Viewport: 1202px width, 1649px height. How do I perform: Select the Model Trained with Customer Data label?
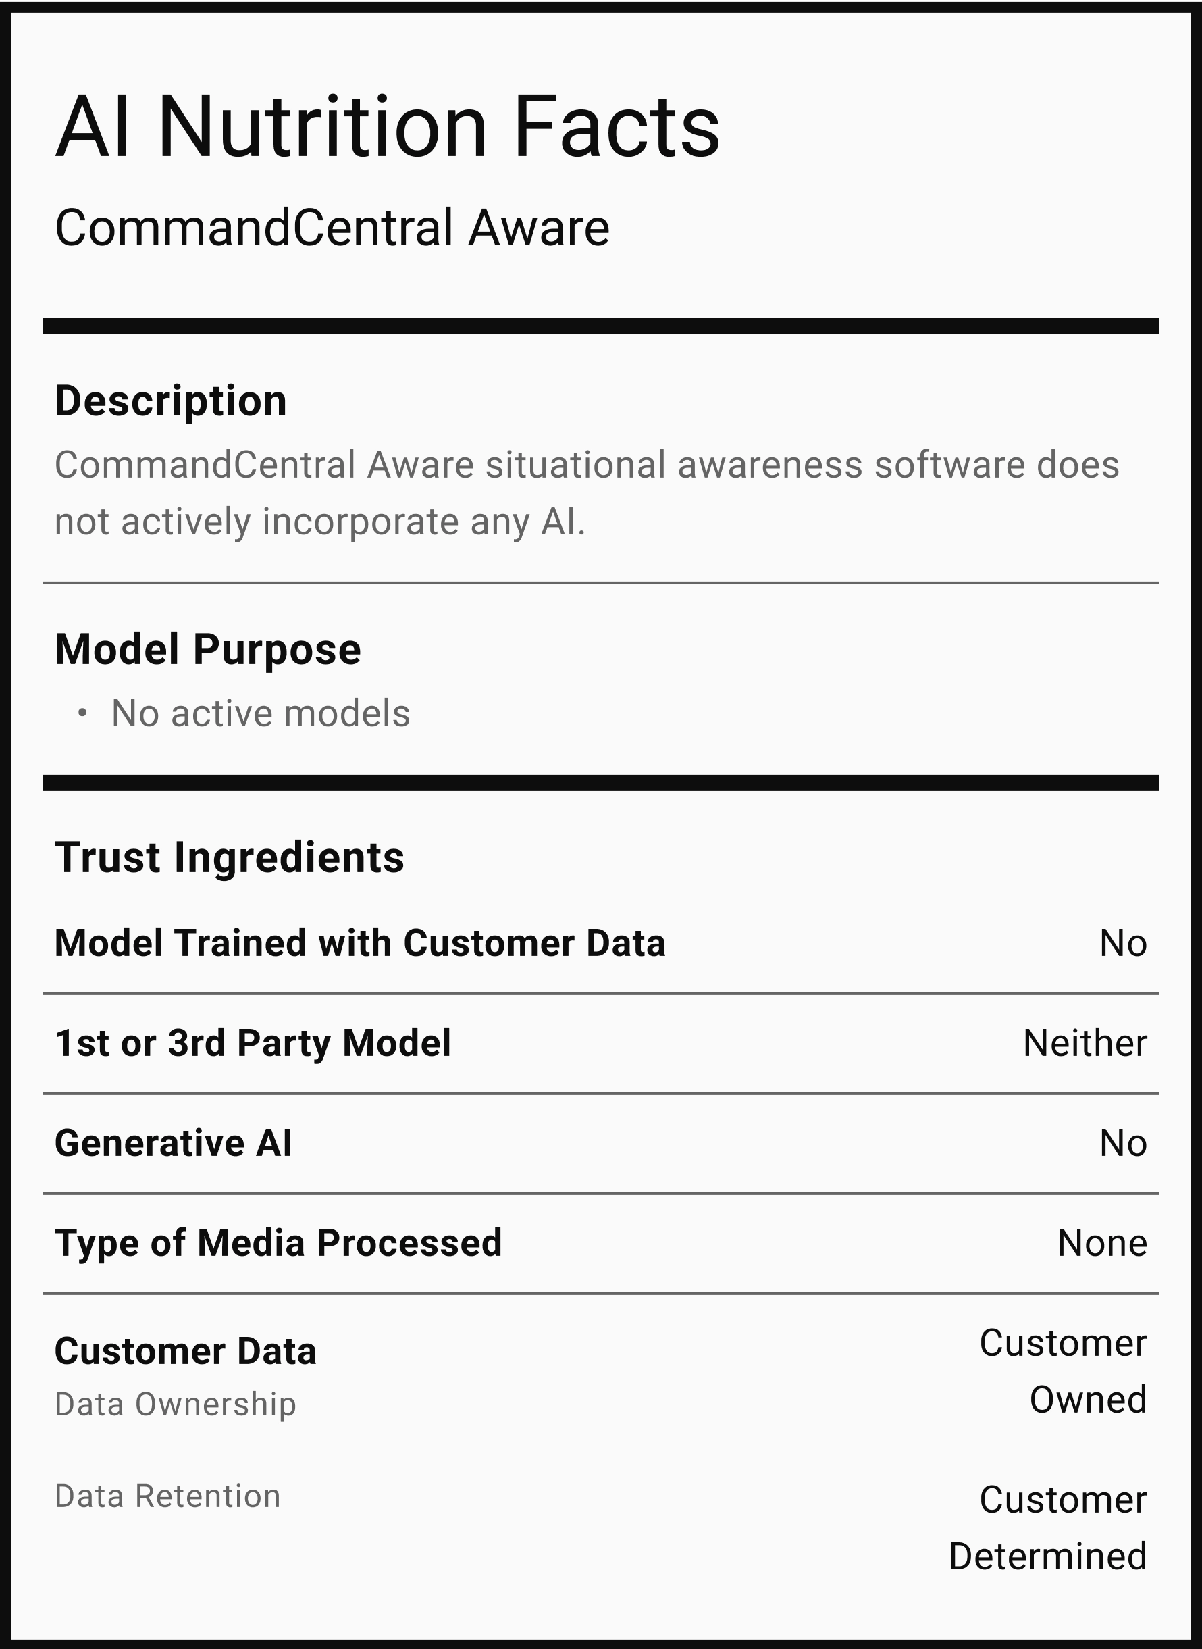360,943
